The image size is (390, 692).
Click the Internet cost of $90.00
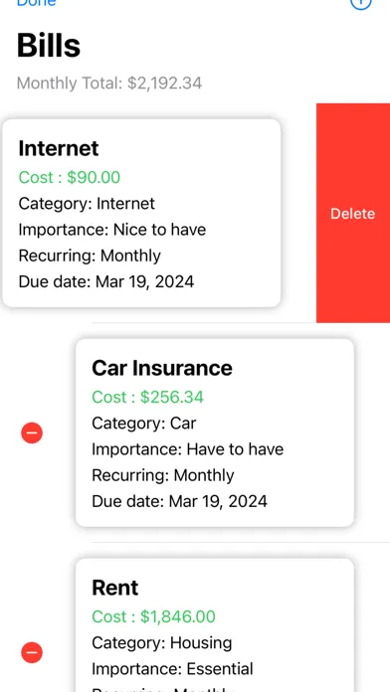(70, 177)
